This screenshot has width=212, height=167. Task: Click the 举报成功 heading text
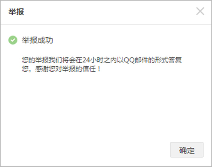pyautogui.click(x=37, y=40)
